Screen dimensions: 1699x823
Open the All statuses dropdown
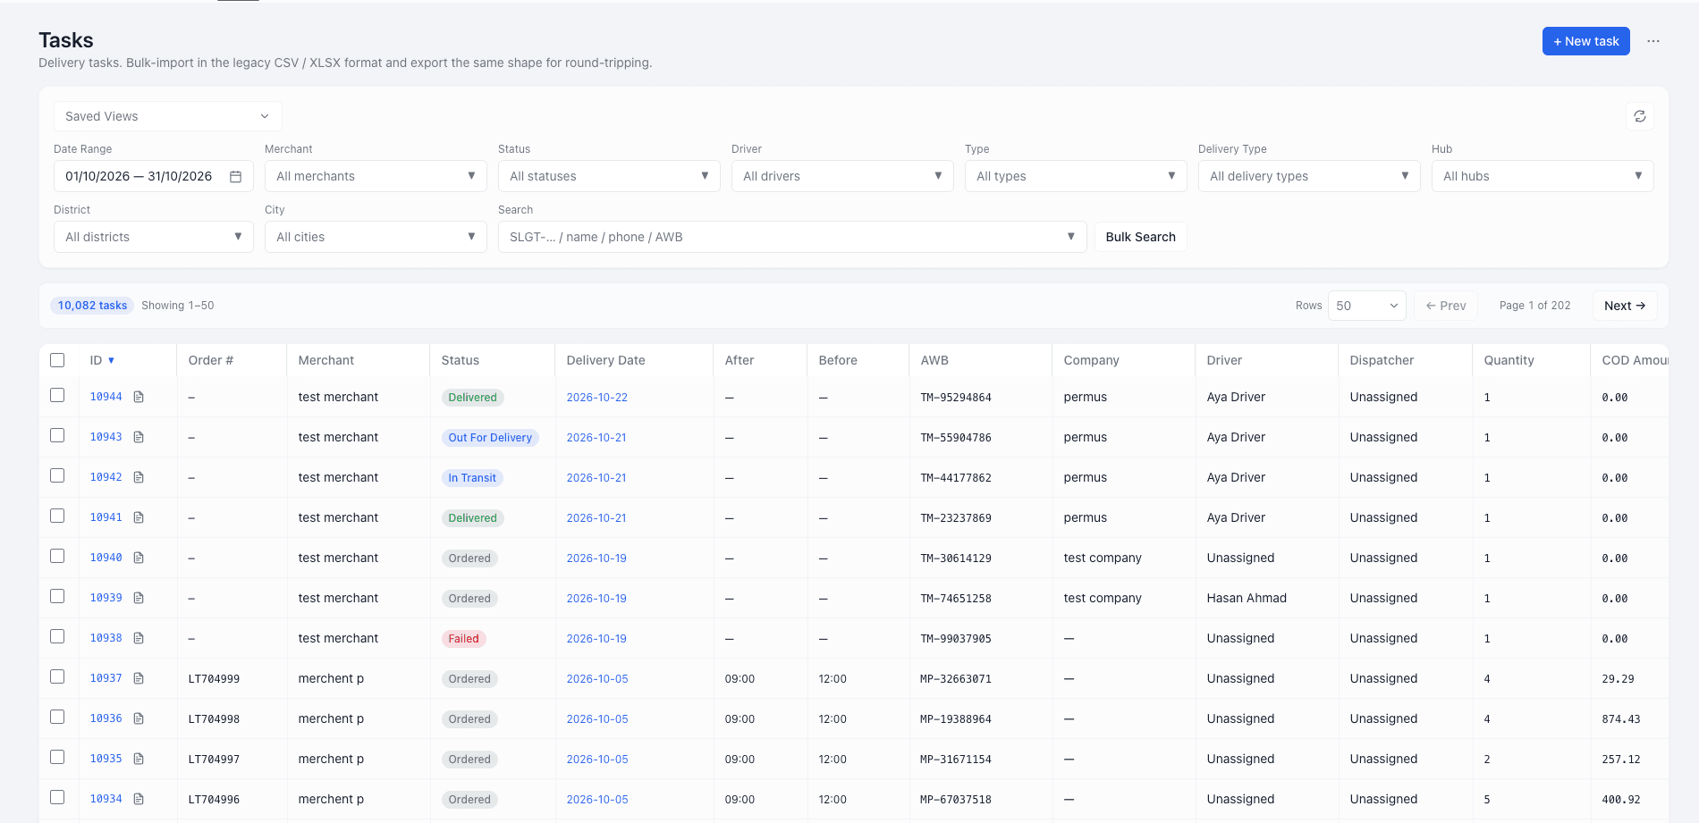coord(609,176)
